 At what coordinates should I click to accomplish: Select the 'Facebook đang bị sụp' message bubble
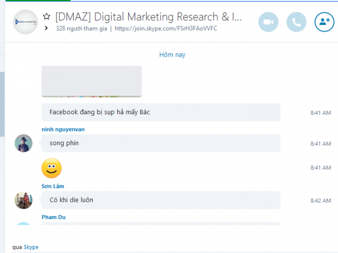tap(161, 113)
